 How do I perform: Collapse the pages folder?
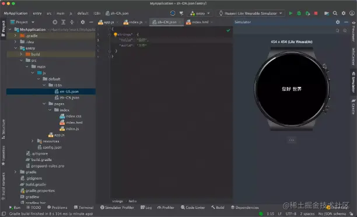click(x=44, y=104)
